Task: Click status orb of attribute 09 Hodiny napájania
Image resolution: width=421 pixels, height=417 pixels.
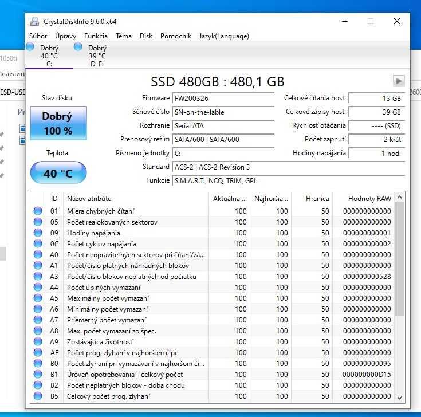Action: pyautogui.click(x=38, y=233)
